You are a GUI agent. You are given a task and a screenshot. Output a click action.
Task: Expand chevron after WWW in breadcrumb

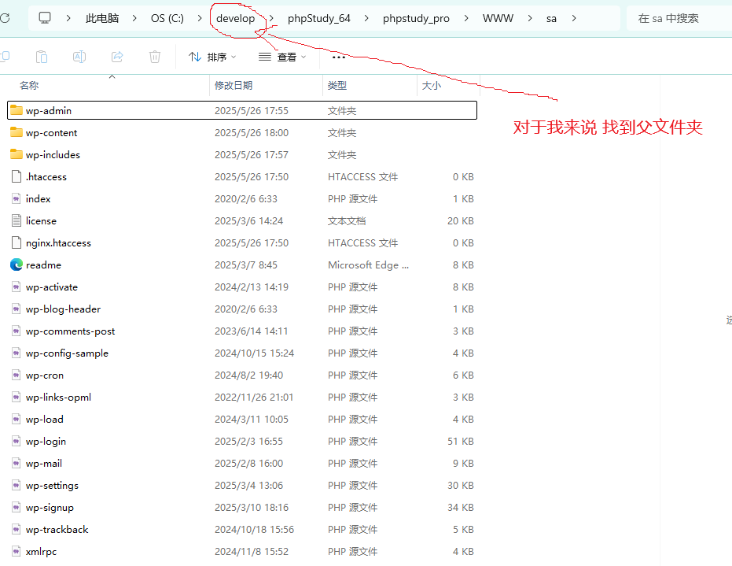530,18
